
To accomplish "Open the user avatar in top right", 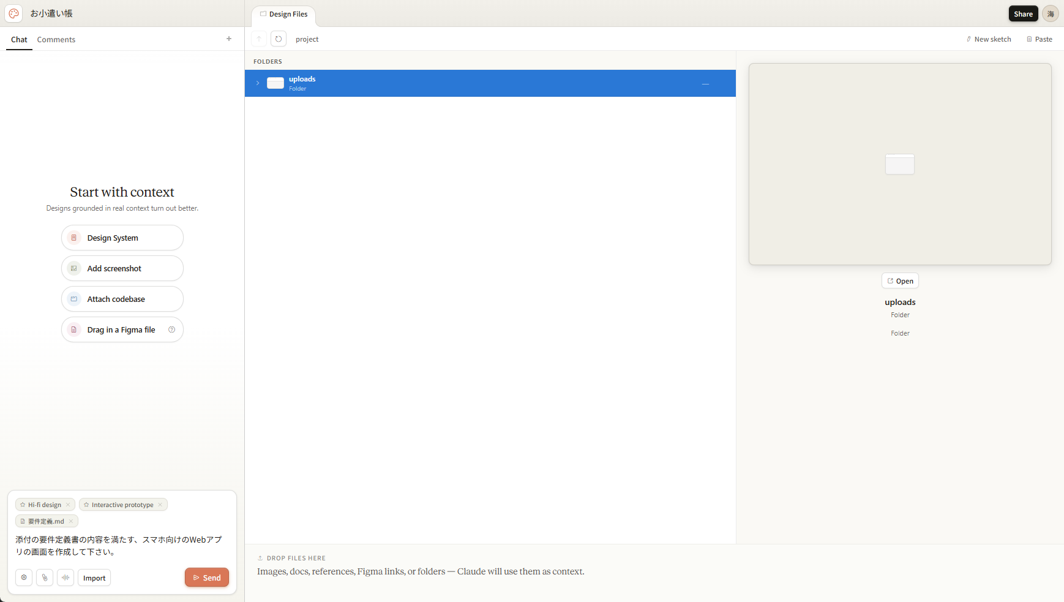I will [1051, 13].
